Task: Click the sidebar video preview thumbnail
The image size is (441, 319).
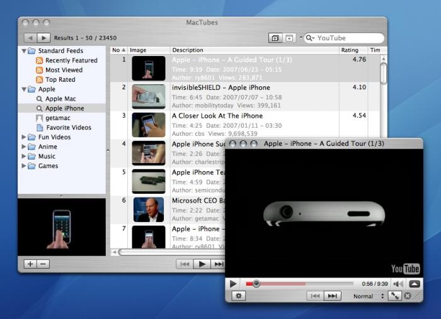Action: [x=62, y=227]
